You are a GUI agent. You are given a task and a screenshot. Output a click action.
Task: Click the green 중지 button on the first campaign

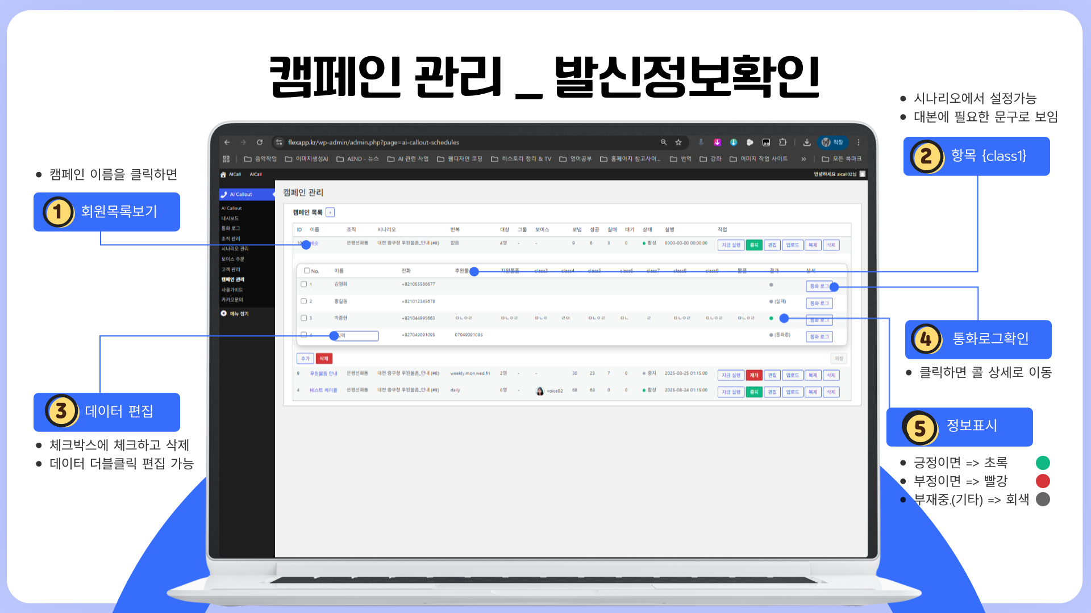pyautogui.click(x=754, y=245)
